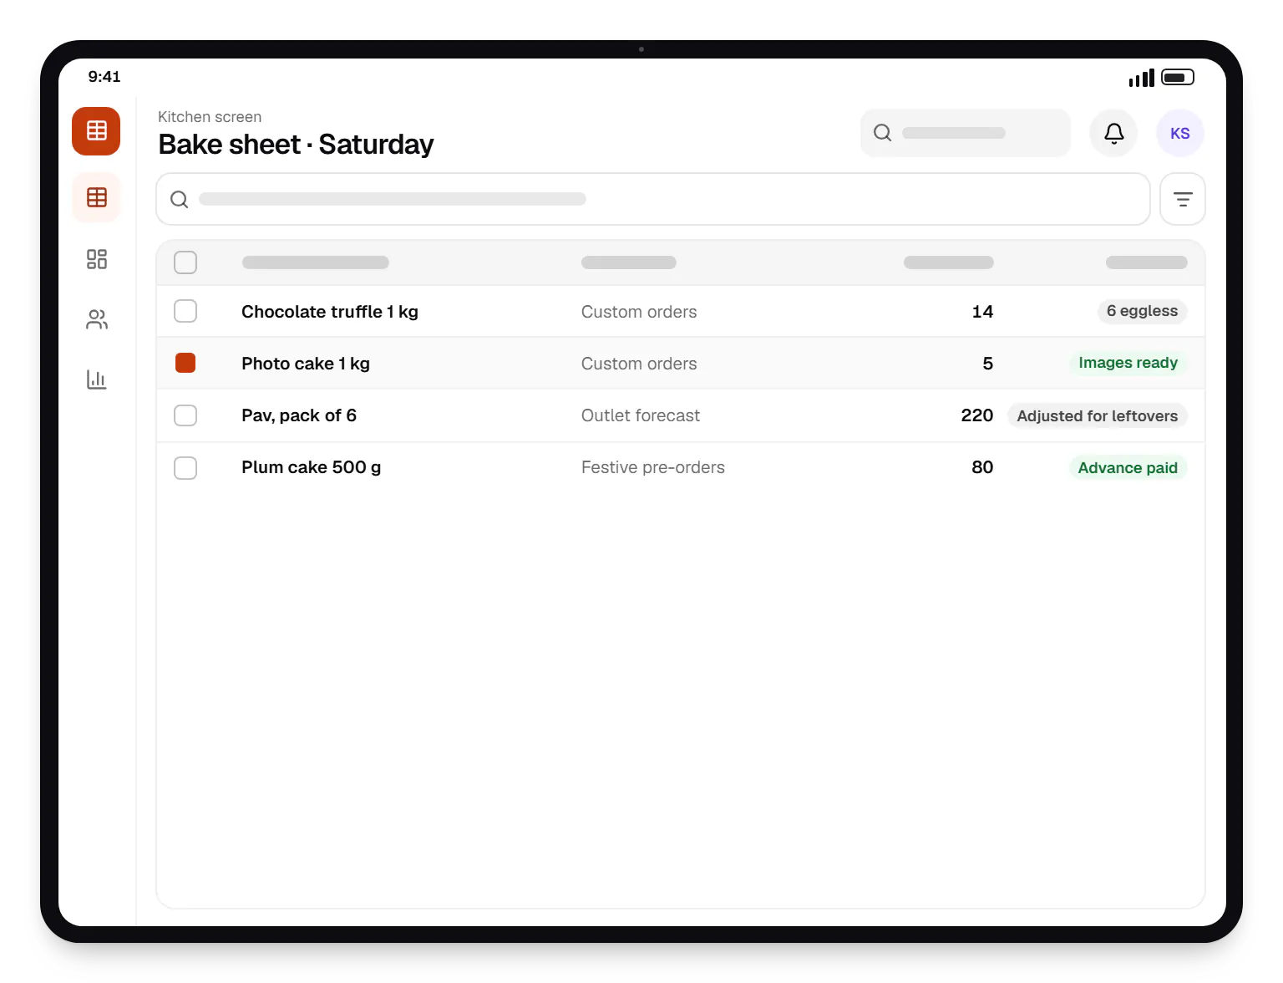The image size is (1283, 983).
Task: Click the Bake sheet · Saturday title
Action: pyautogui.click(x=296, y=145)
